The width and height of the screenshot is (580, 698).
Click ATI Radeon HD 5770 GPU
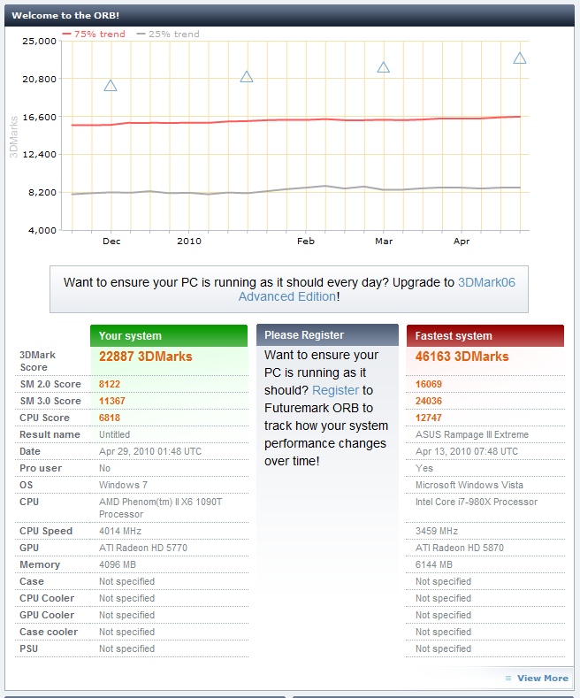coord(142,548)
